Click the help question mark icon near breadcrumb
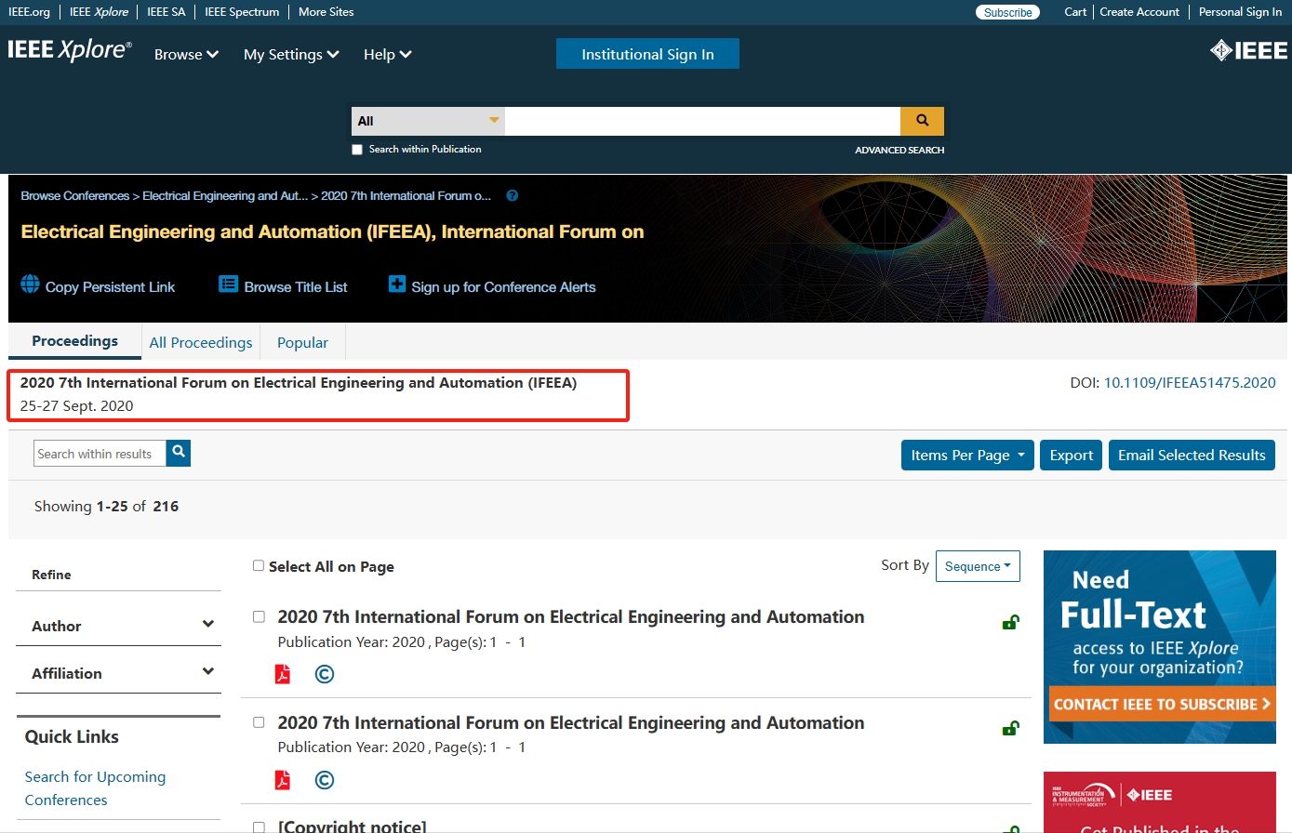 point(512,196)
